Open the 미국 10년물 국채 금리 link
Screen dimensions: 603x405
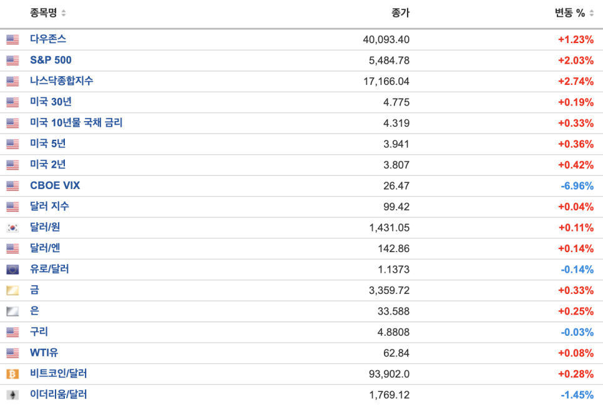coord(76,123)
